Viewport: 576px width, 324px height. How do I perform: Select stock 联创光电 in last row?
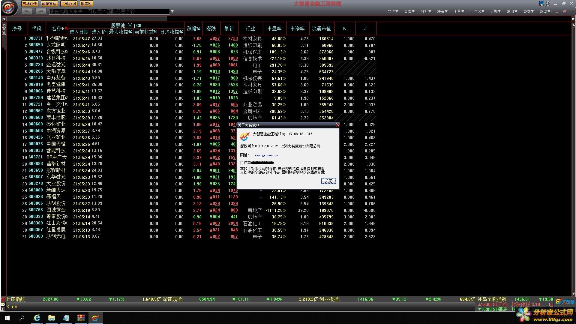pyautogui.click(x=56, y=236)
